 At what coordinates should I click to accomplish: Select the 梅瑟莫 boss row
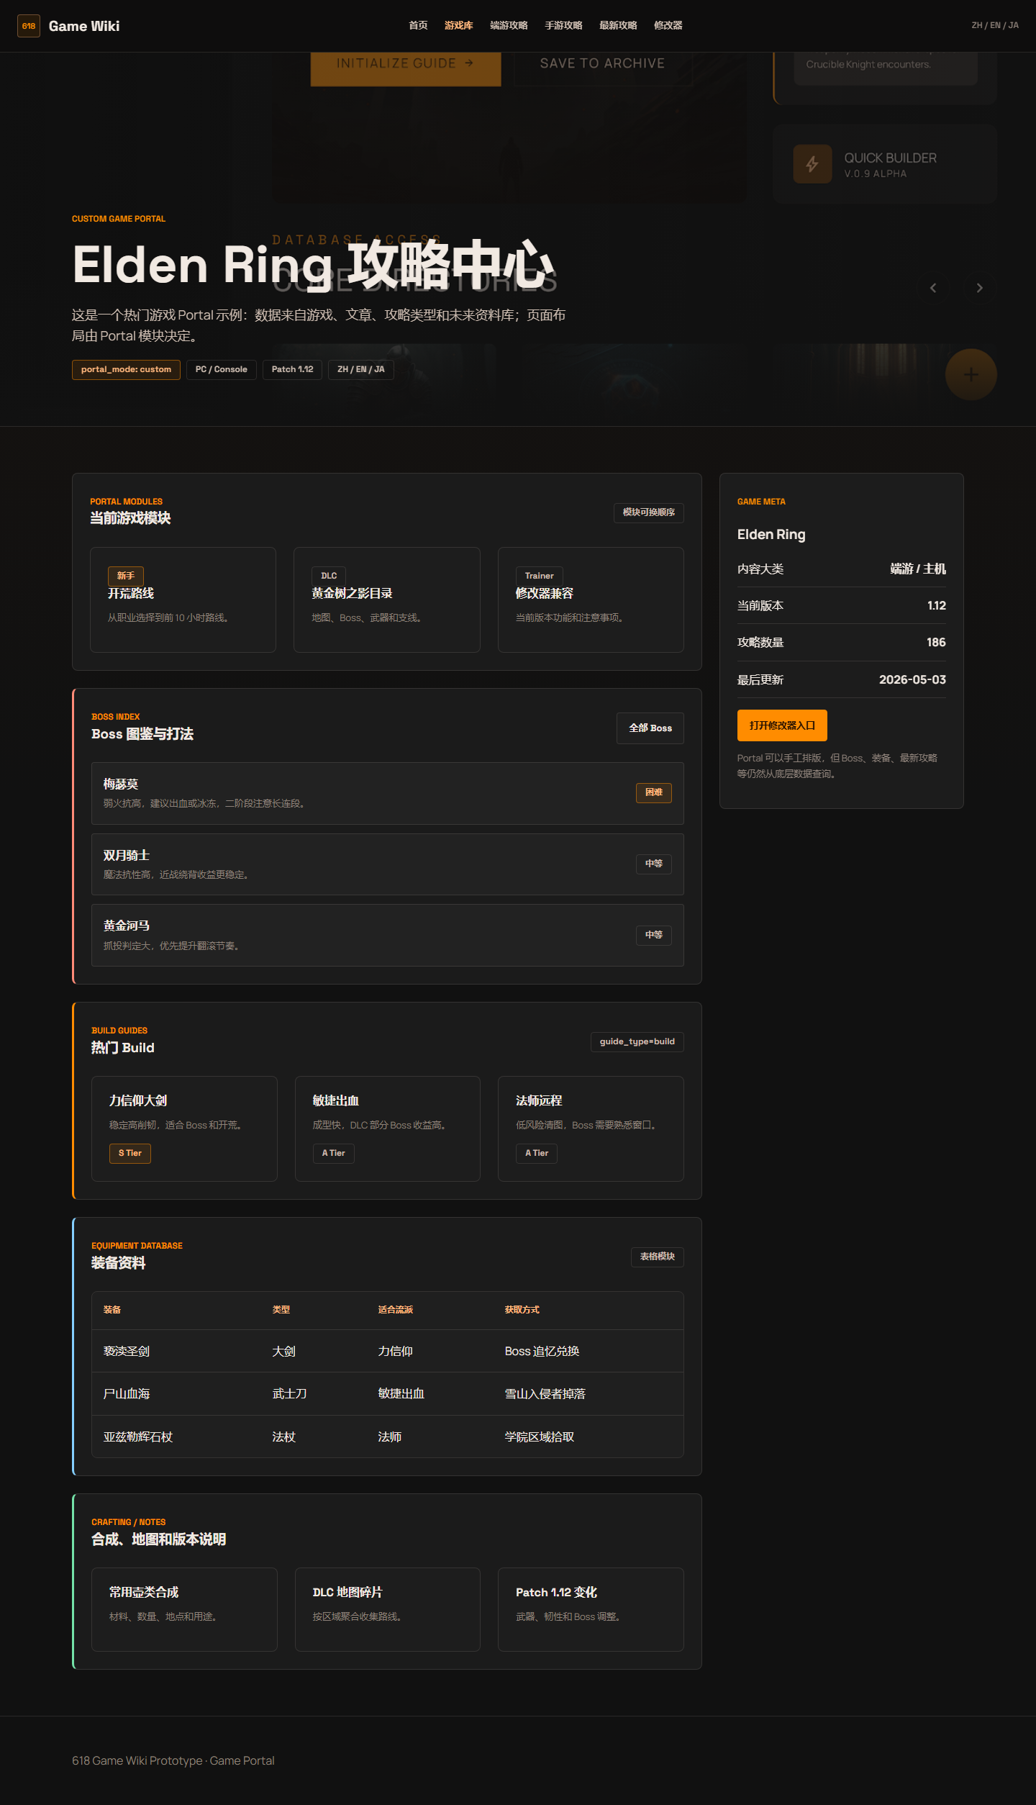[387, 793]
